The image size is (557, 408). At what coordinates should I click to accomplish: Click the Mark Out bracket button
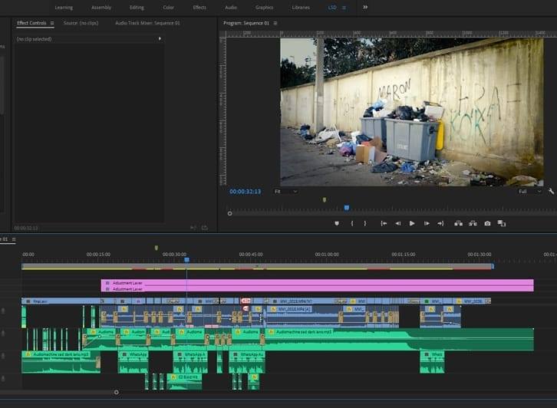pyautogui.click(x=365, y=223)
